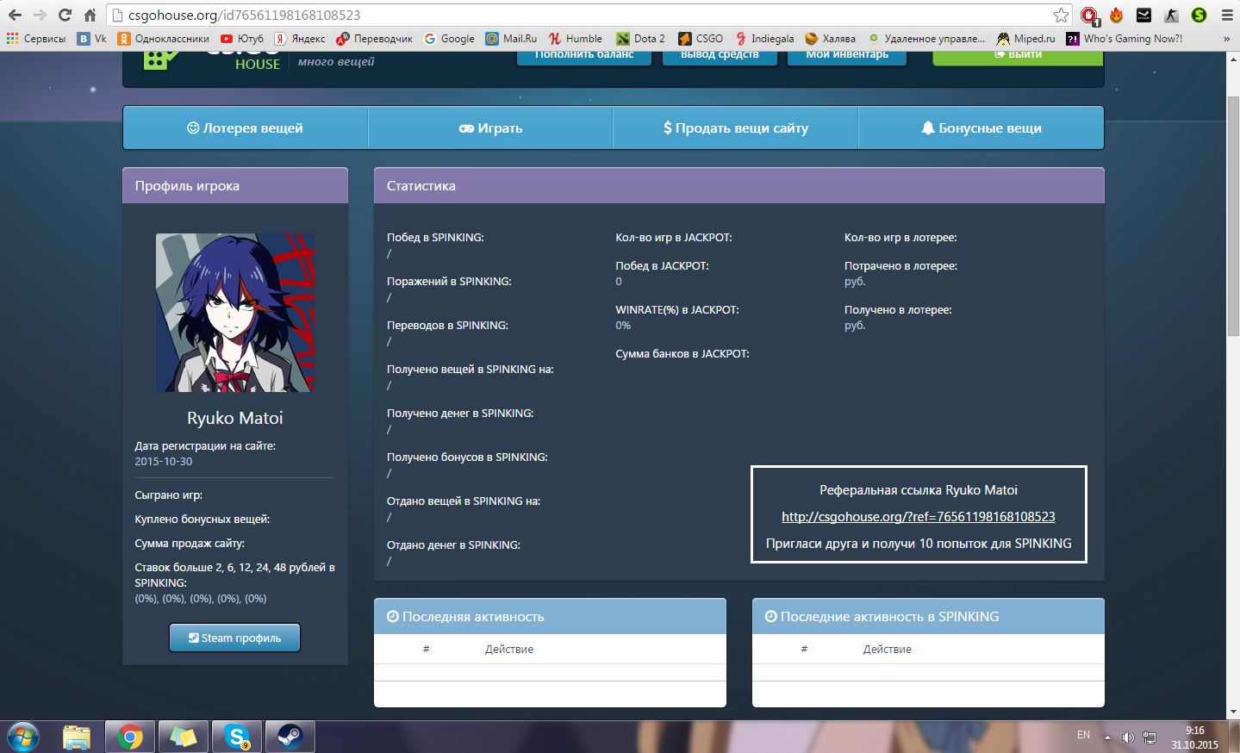Click the Последняя активность panel header
Screen dimensions: 1240x753
tap(550, 616)
